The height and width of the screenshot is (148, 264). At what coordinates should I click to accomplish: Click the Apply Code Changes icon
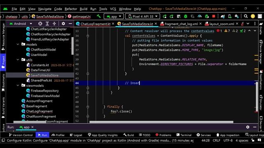[172, 16]
